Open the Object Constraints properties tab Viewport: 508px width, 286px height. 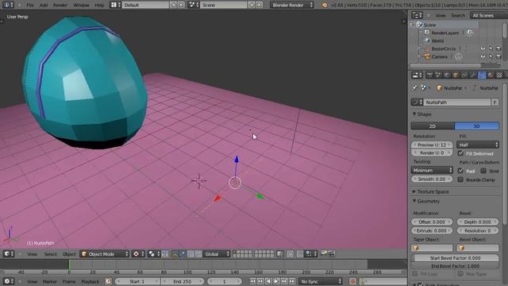pos(464,75)
